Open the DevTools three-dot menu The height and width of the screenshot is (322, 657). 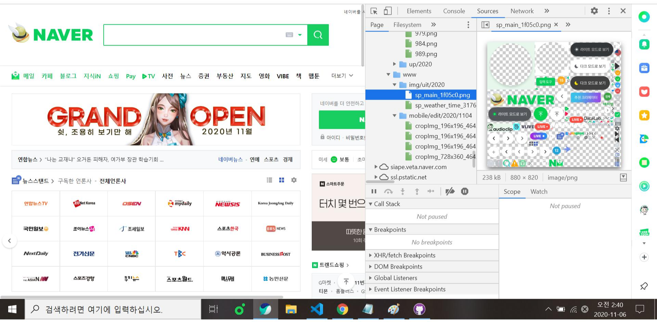(609, 11)
